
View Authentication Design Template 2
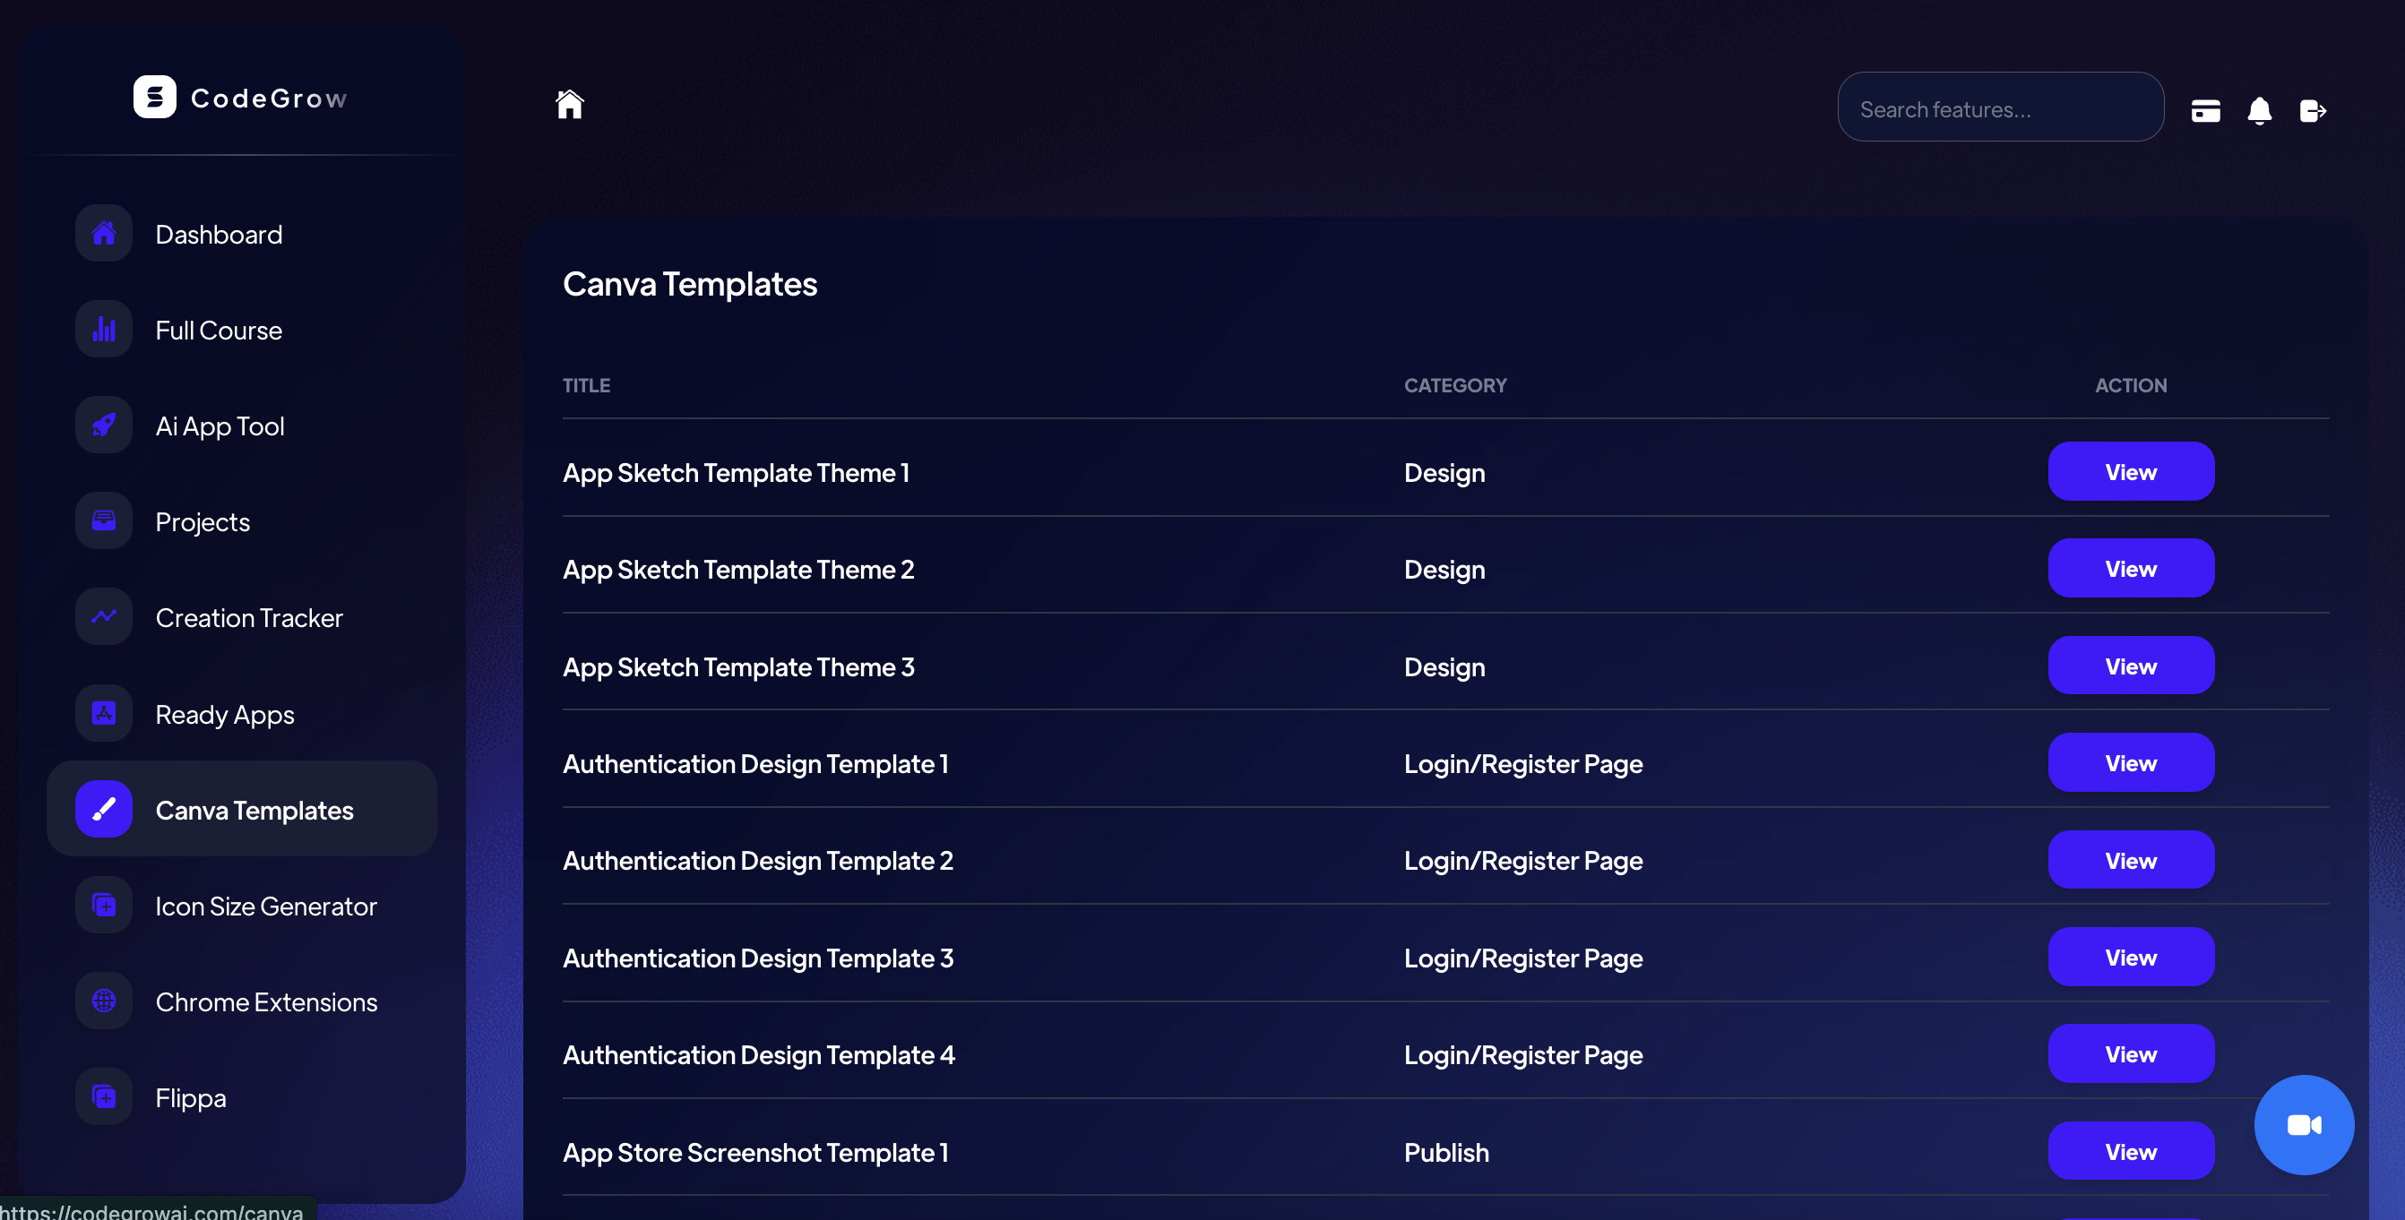2131,861
